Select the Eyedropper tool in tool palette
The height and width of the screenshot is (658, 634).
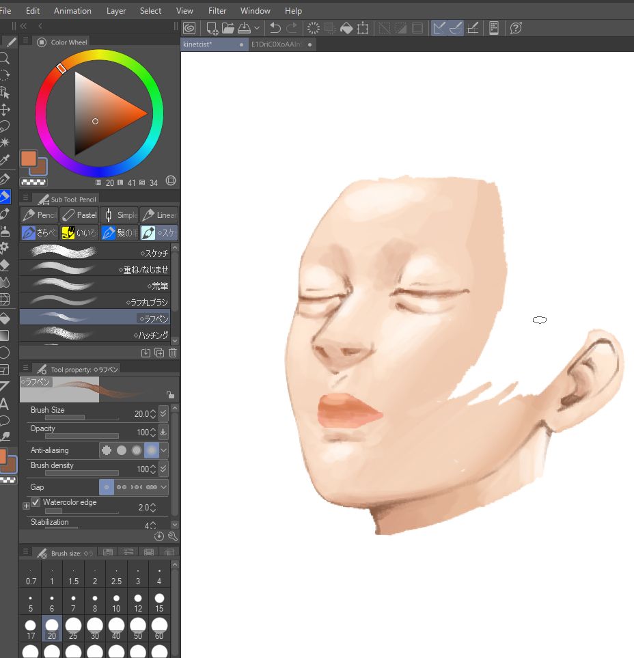[5, 161]
